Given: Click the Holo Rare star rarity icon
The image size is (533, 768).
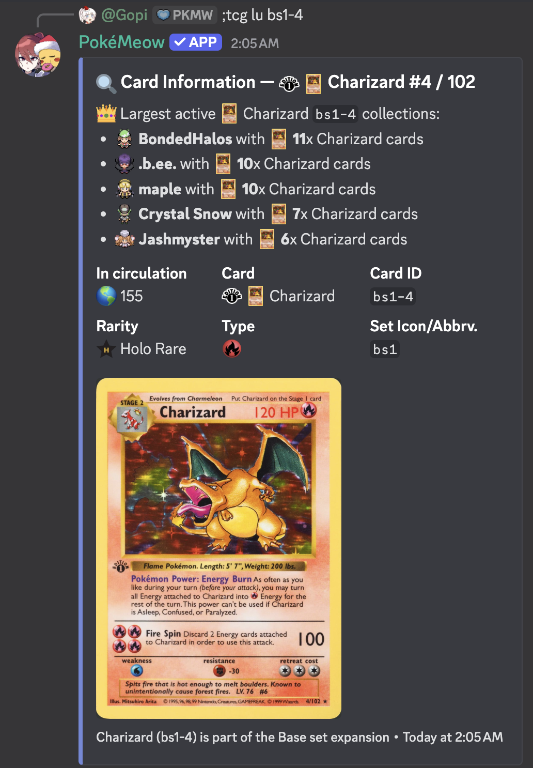Looking at the screenshot, I should [x=106, y=349].
